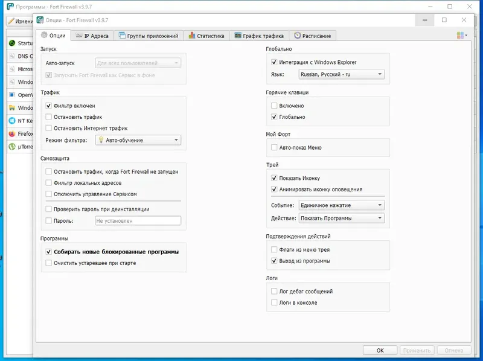The height and width of the screenshot is (361, 483).
Task: Enable Фильтр локальных адресов checkbox
Action: click(x=48, y=183)
